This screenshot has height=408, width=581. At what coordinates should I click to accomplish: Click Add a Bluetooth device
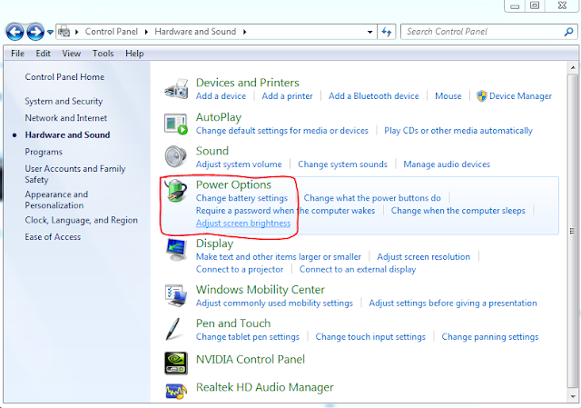tap(373, 96)
